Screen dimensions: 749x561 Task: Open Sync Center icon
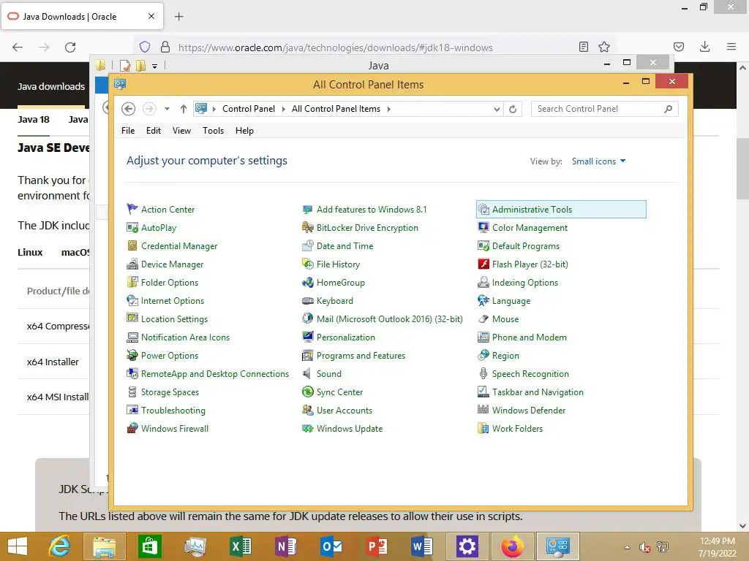pyautogui.click(x=308, y=392)
